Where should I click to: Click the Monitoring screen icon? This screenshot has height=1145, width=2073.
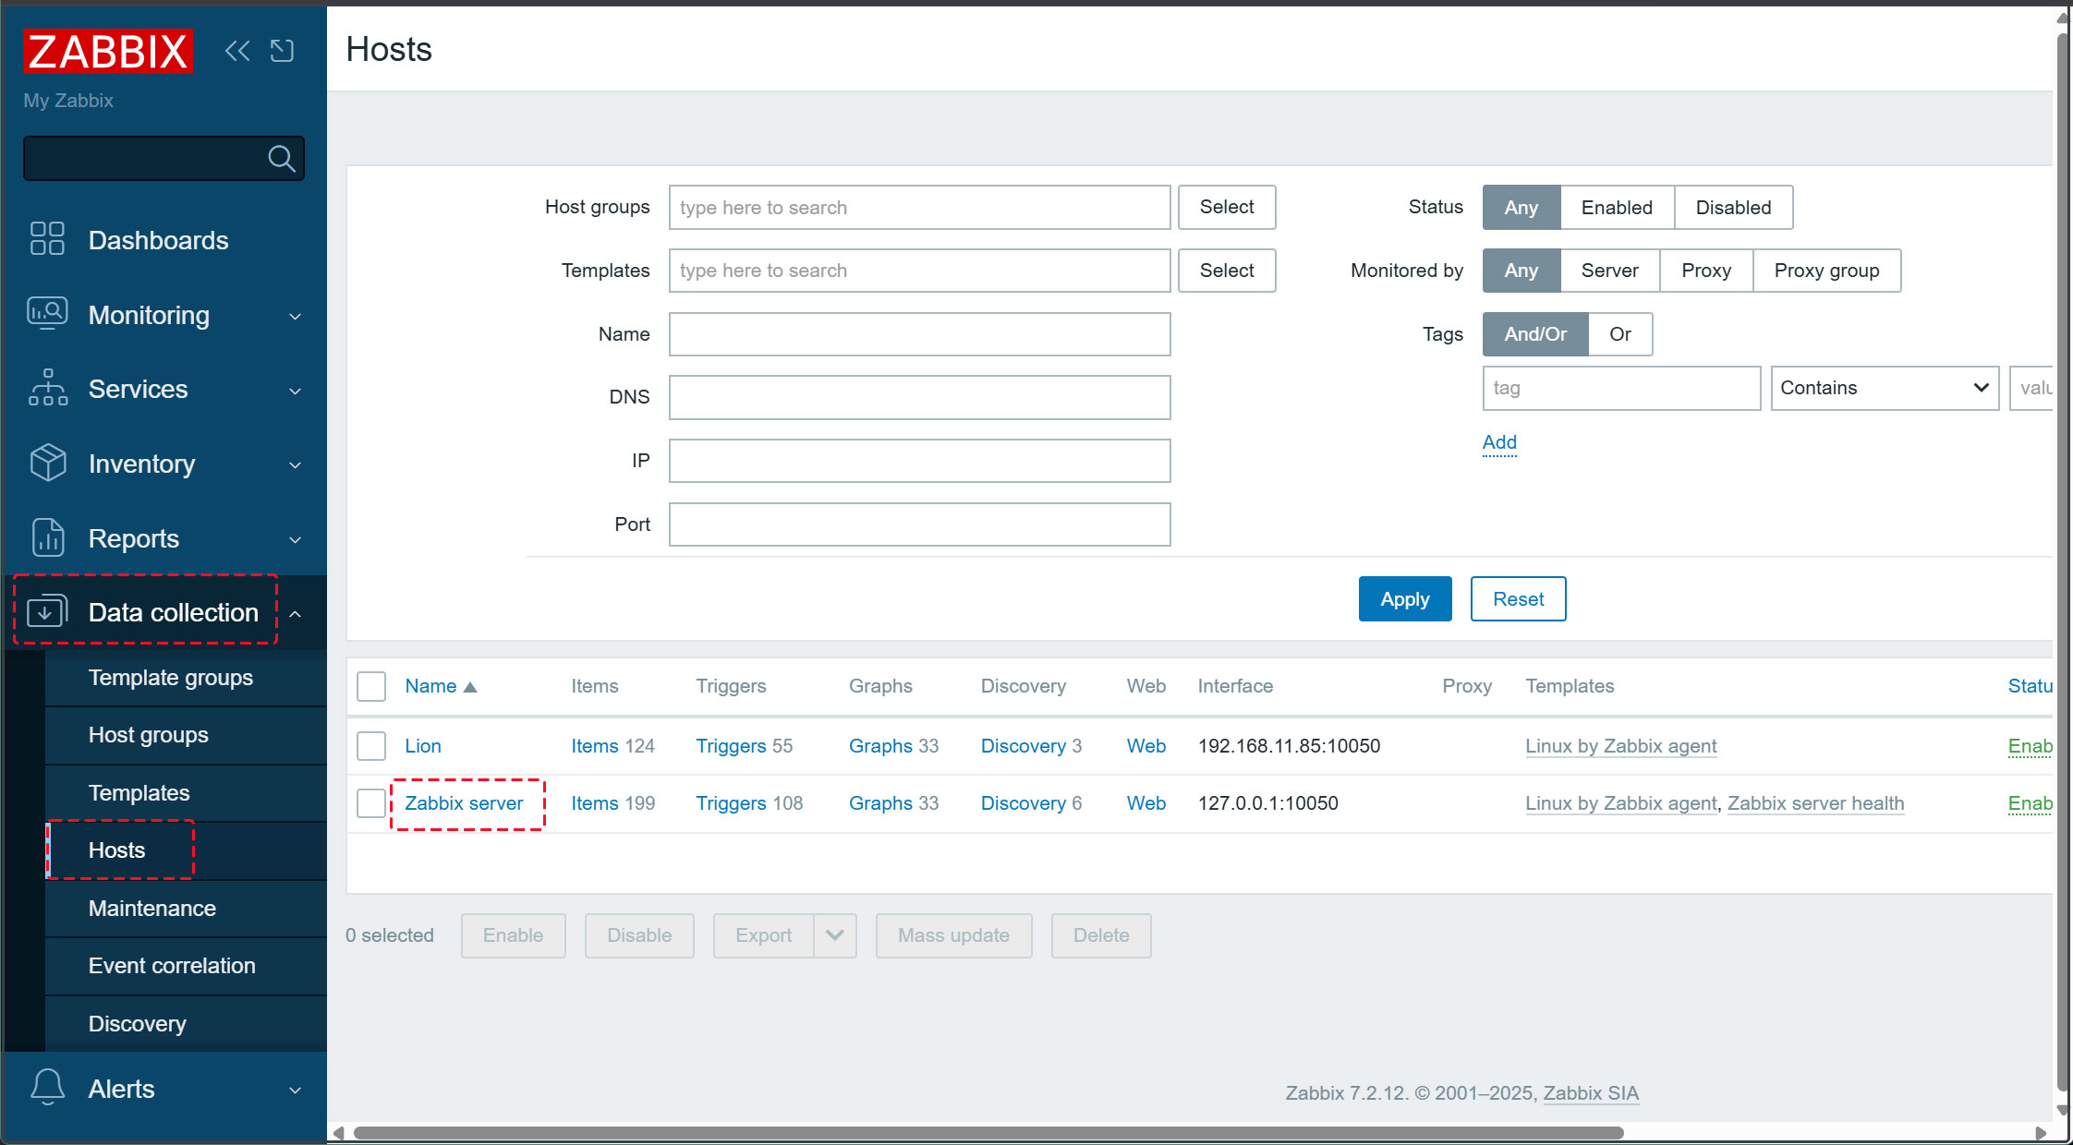pos(47,314)
